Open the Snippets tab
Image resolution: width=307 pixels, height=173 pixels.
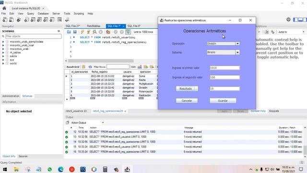point(274,111)
